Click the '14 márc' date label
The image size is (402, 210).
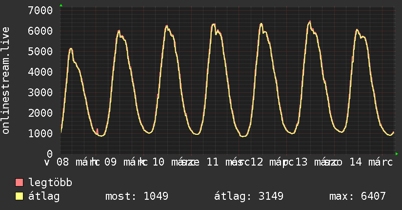click(x=371, y=163)
